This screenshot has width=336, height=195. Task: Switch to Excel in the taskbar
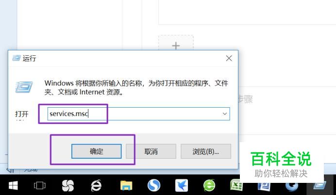pos(235,185)
